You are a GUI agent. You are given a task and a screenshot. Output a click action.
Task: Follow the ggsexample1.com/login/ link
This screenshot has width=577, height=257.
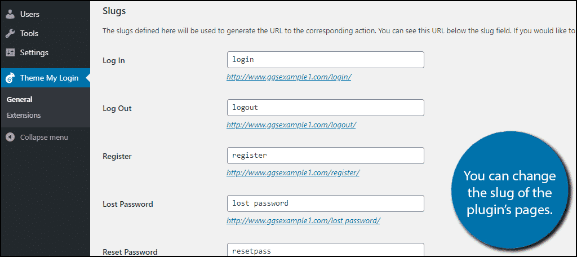click(x=289, y=77)
